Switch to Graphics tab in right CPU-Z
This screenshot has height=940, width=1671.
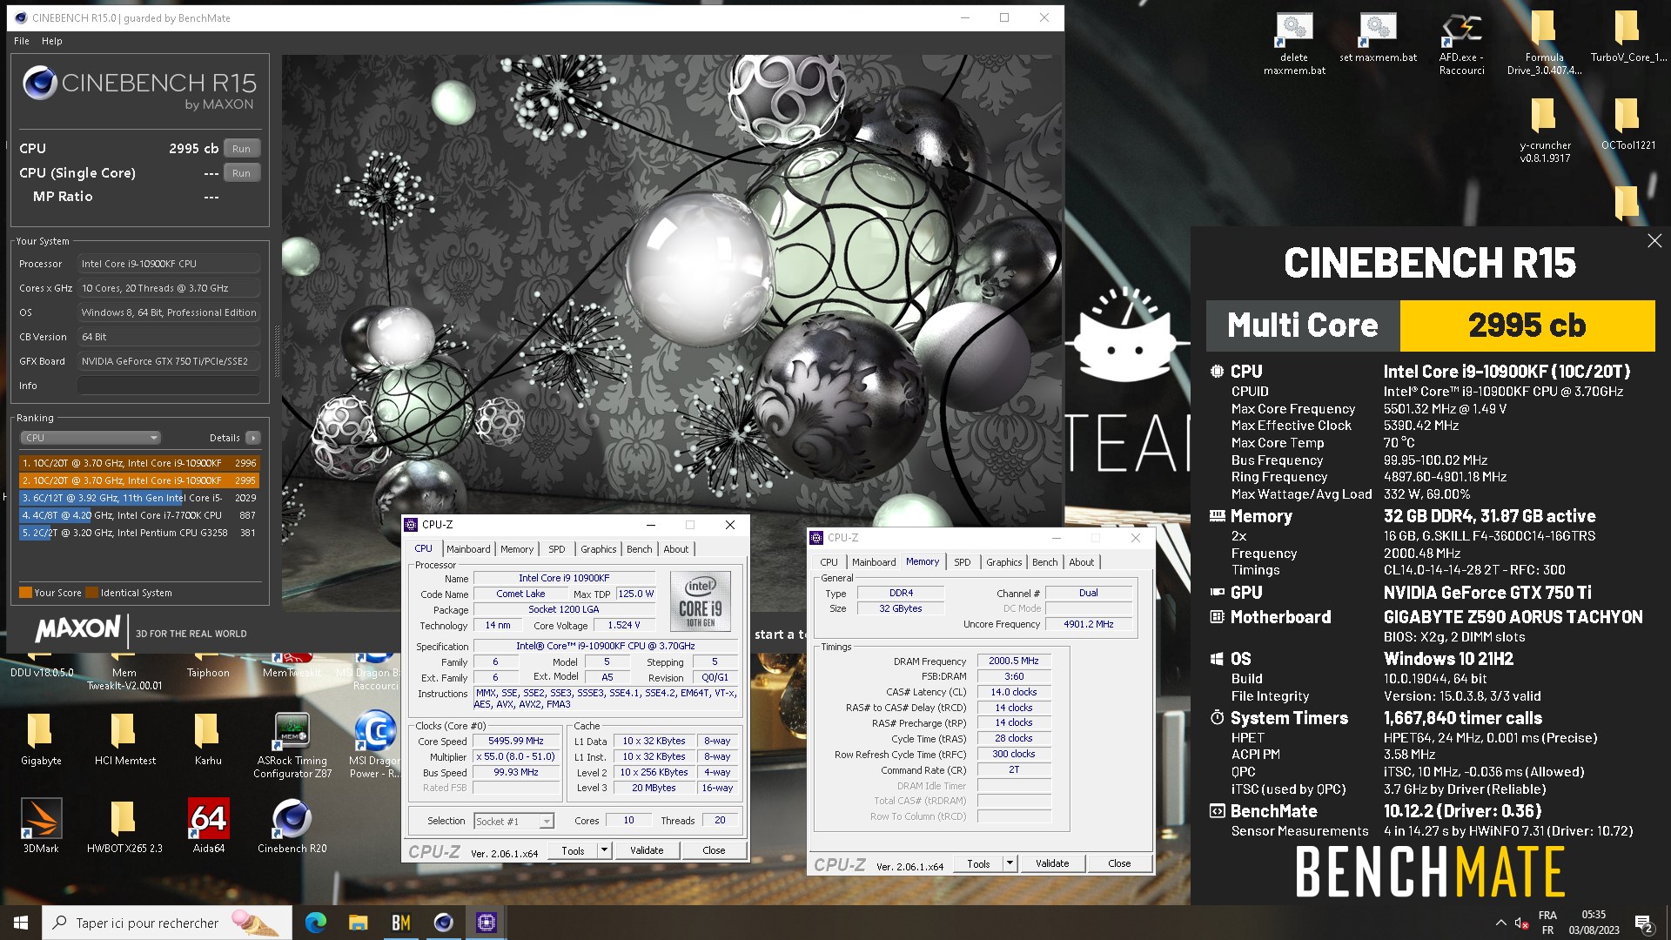(x=1004, y=562)
